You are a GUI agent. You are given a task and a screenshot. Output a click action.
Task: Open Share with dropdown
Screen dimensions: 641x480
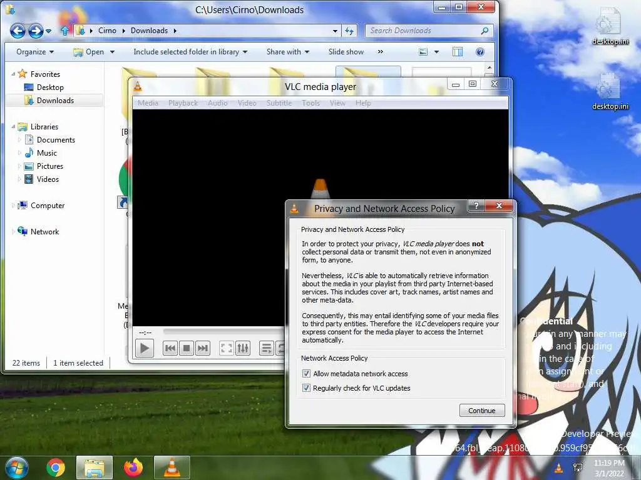[x=288, y=52]
